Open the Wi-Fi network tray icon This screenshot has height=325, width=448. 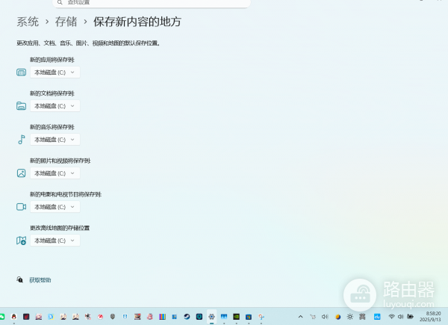click(391, 317)
